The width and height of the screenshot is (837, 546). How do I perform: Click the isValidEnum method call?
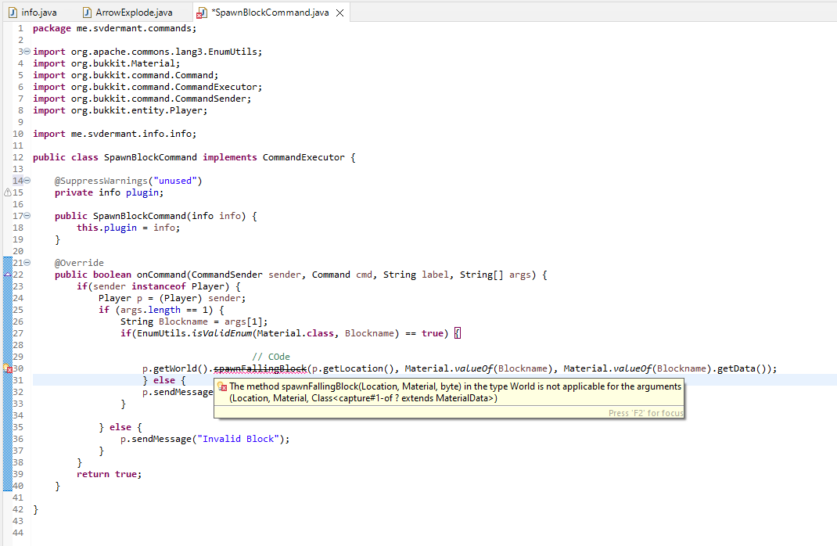point(221,333)
